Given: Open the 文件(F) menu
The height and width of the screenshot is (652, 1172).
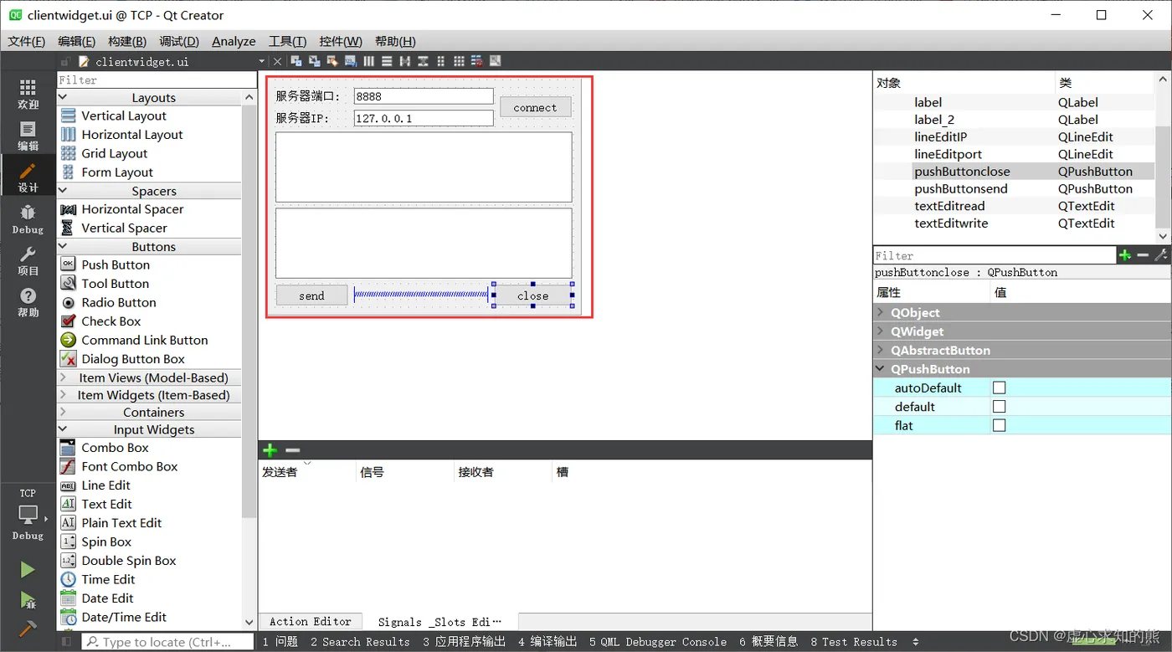Looking at the screenshot, I should (x=27, y=41).
